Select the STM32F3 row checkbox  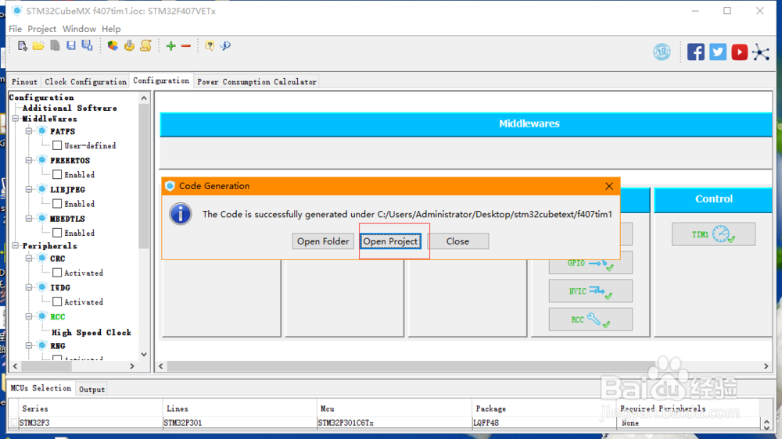point(13,423)
